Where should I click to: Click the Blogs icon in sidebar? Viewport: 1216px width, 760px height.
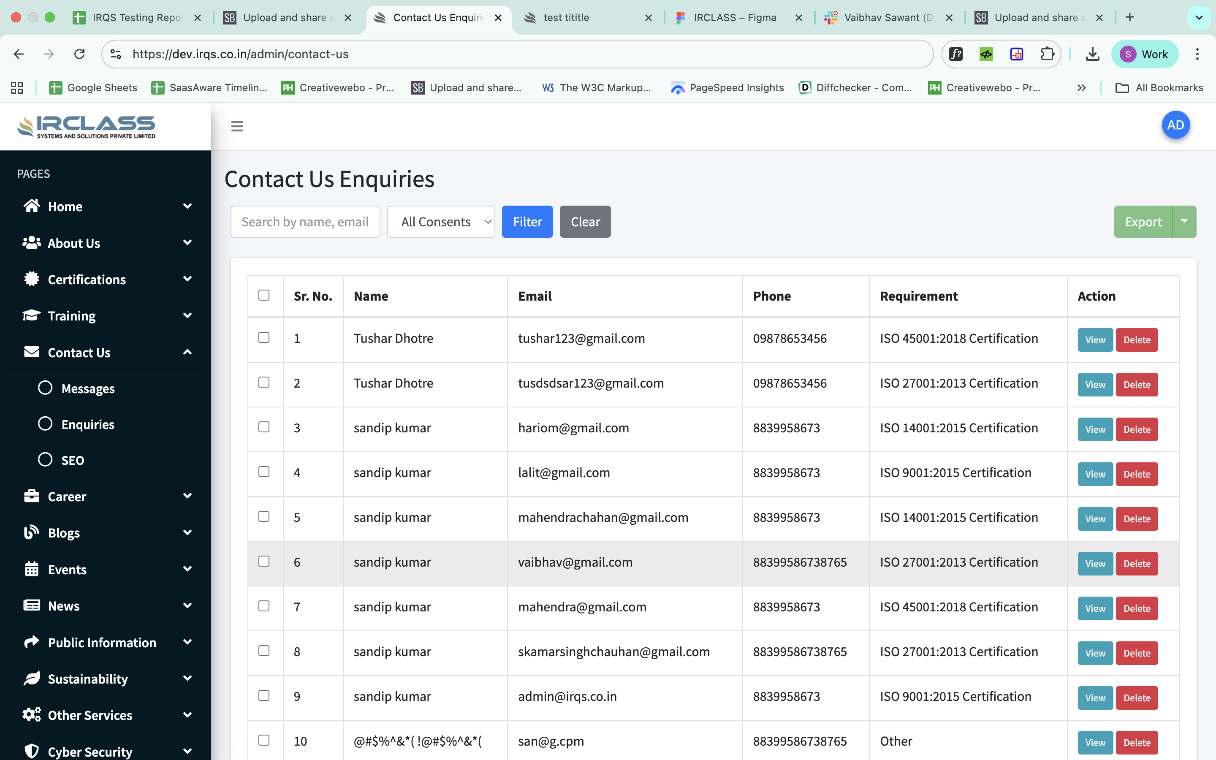coord(32,532)
